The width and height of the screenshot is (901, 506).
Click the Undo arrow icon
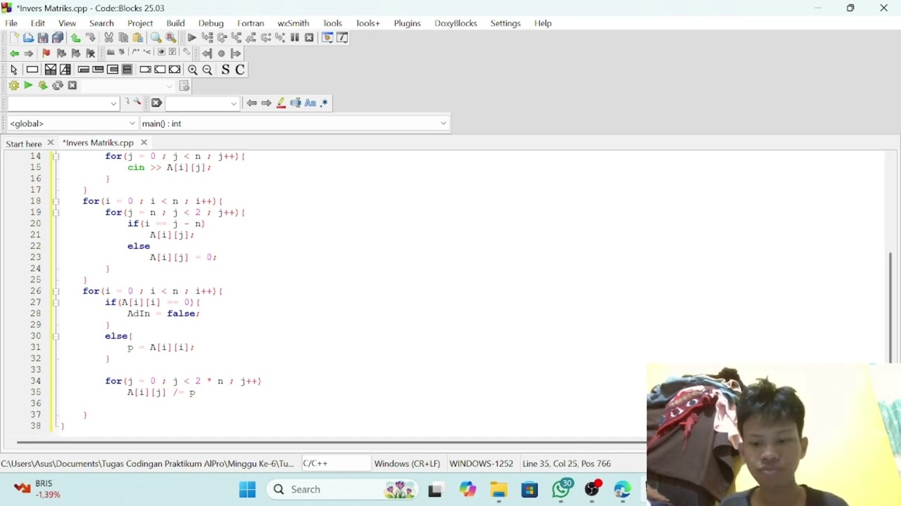[75, 38]
